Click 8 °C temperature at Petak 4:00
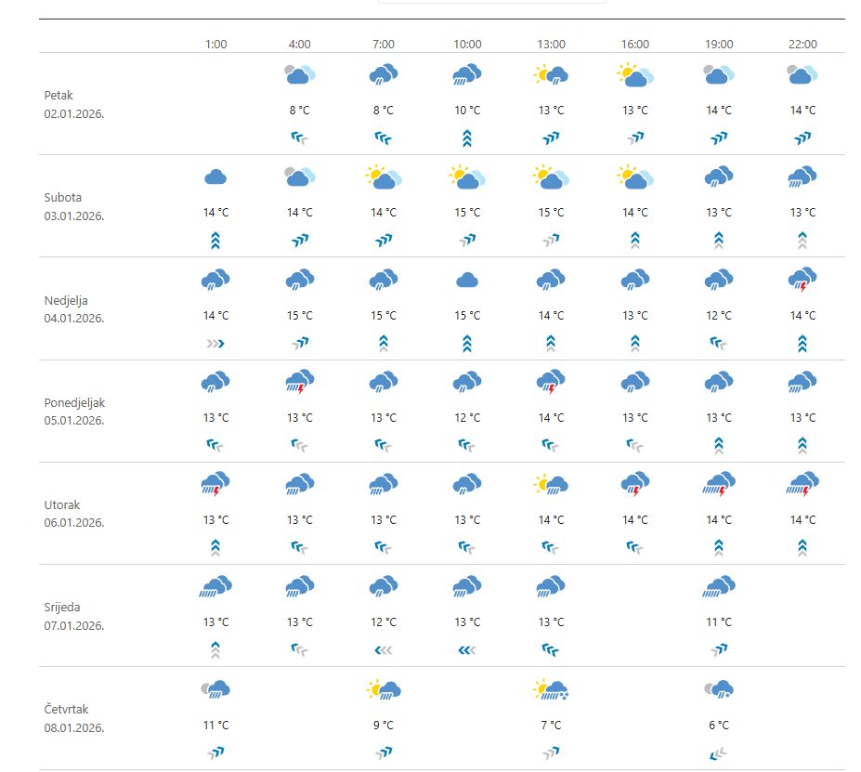 coord(300,111)
